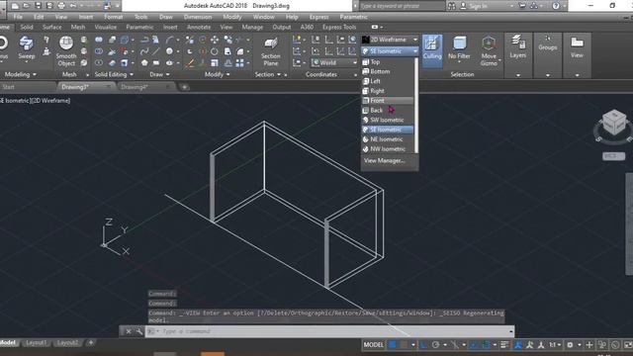The height and width of the screenshot is (356, 633).
Task: Choose SW Isometric from the view list
Action: [x=388, y=120]
